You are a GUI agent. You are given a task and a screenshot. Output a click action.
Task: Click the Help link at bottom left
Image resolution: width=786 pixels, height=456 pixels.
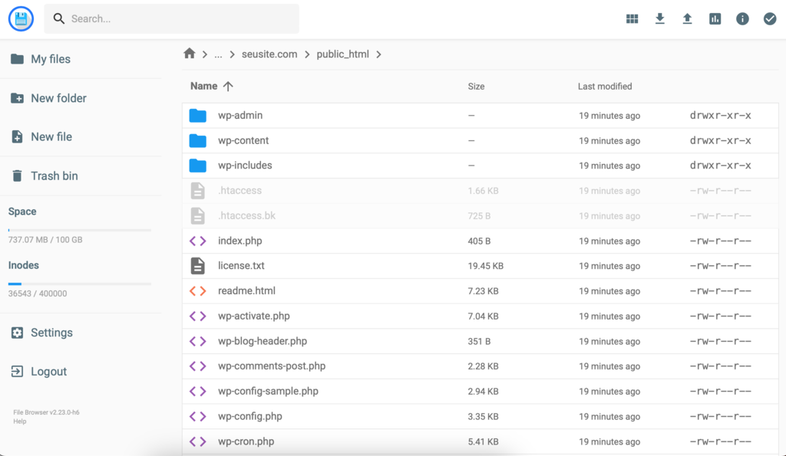click(19, 422)
